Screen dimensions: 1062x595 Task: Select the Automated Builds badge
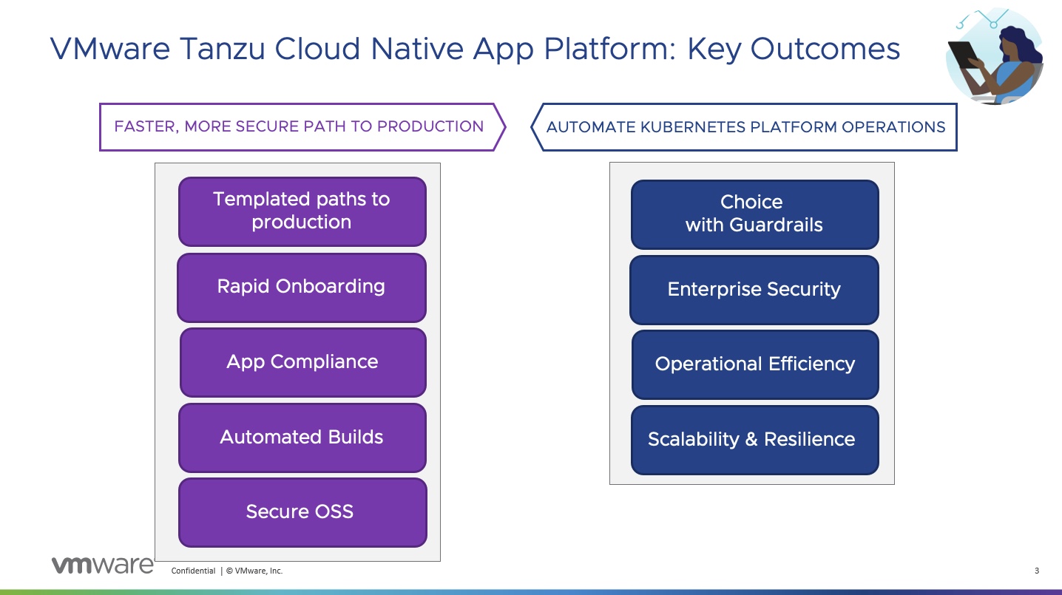[x=302, y=437]
